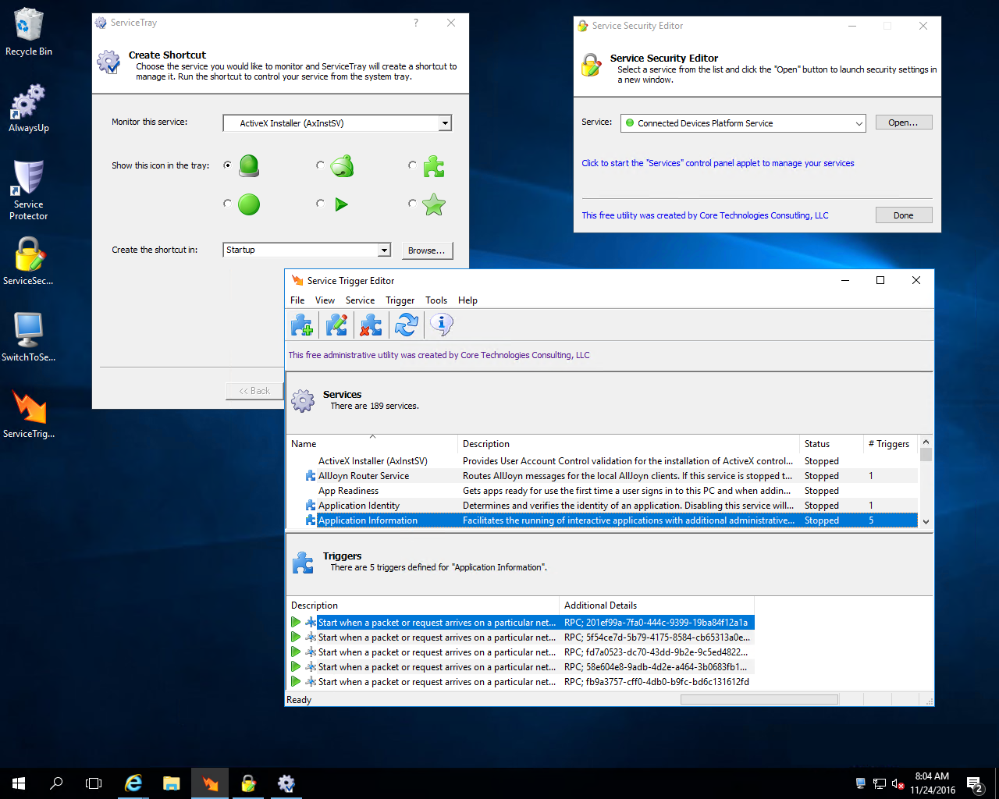Select trigger with RPC; 5f54ce7d details
This screenshot has height=799, width=999.
pyautogui.click(x=521, y=637)
